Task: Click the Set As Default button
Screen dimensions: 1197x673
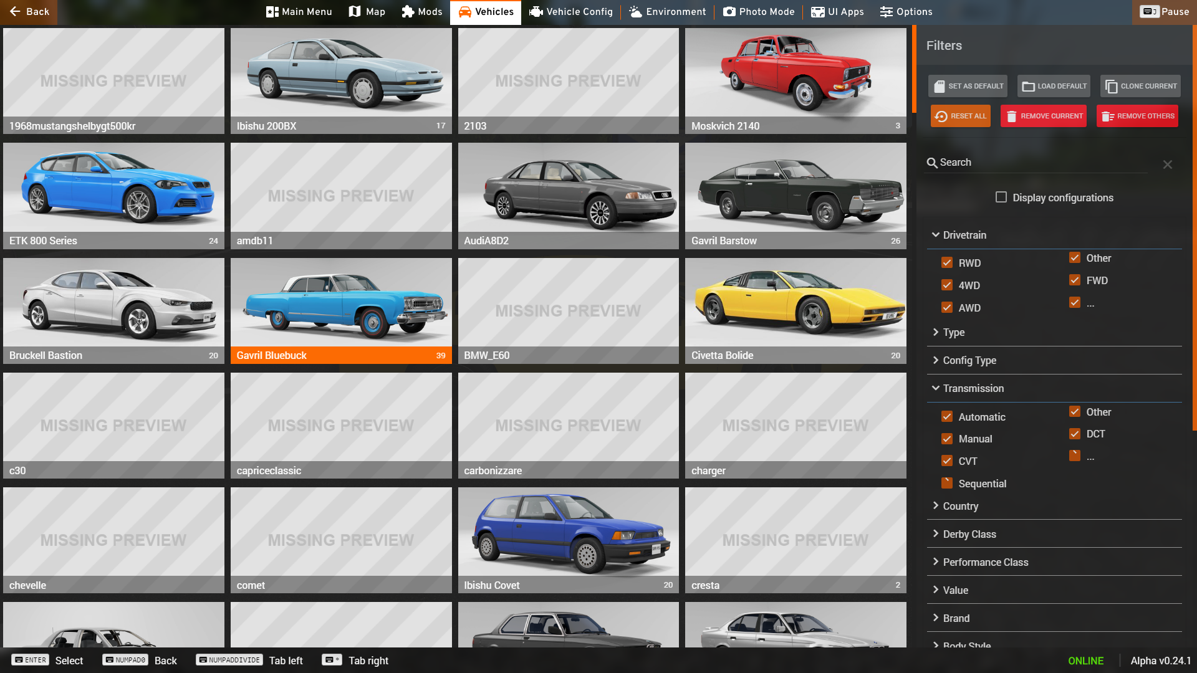Action: point(968,86)
